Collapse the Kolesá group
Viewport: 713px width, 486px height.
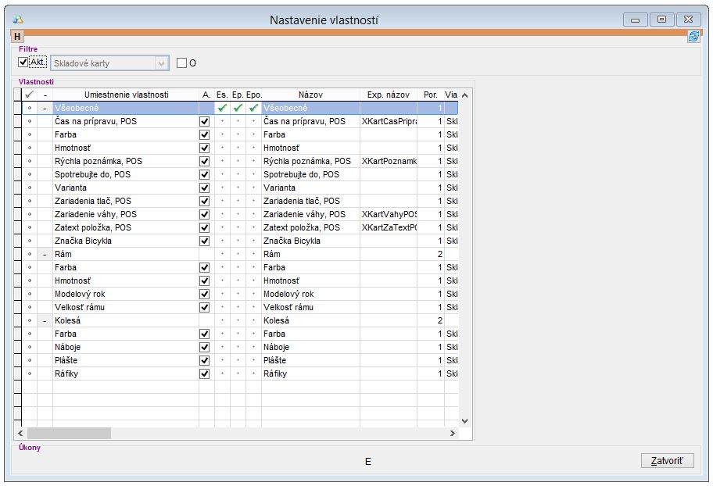click(x=45, y=320)
